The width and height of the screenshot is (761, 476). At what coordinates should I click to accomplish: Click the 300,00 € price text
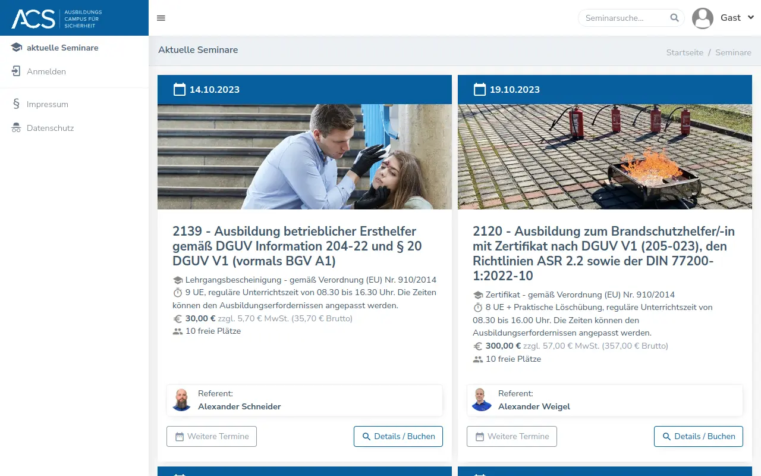(503, 346)
